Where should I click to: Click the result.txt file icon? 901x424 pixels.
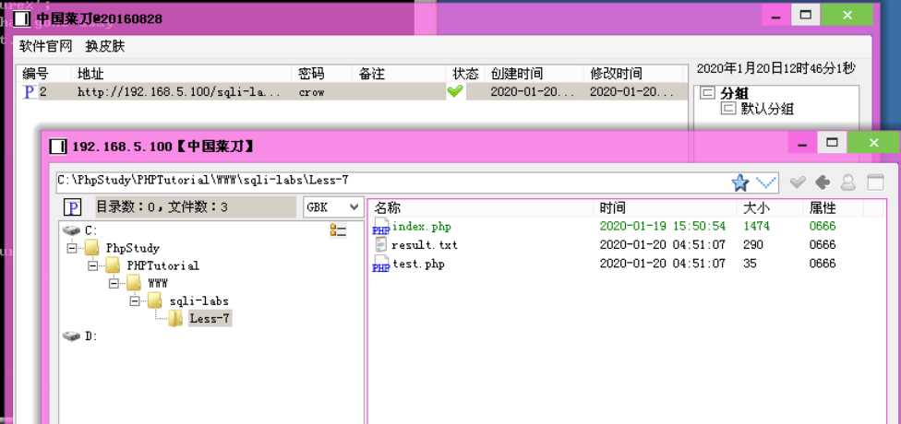pyautogui.click(x=381, y=245)
